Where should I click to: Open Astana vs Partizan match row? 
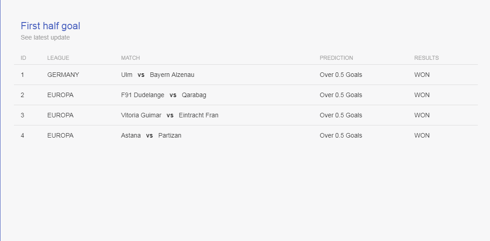pyautogui.click(x=245, y=135)
